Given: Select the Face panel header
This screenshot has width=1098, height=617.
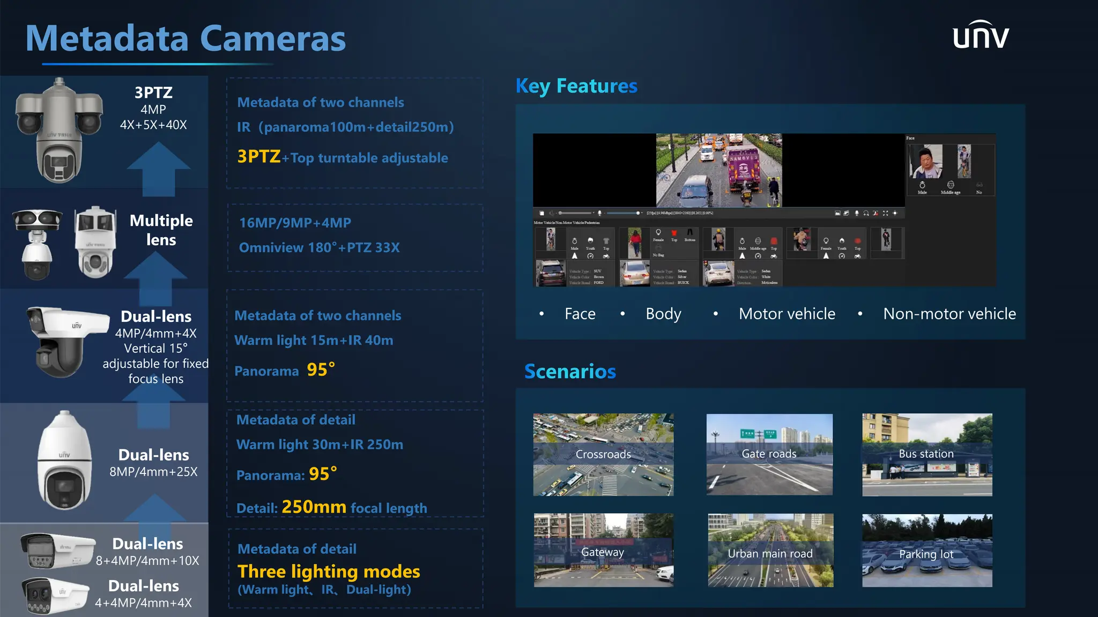Looking at the screenshot, I should (910, 138).
